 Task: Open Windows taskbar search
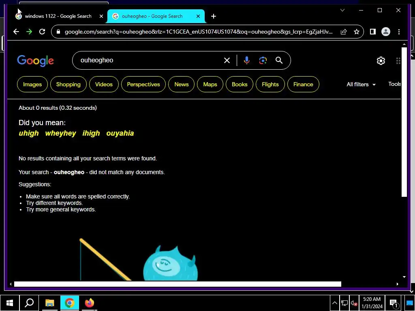pos(29,303)
